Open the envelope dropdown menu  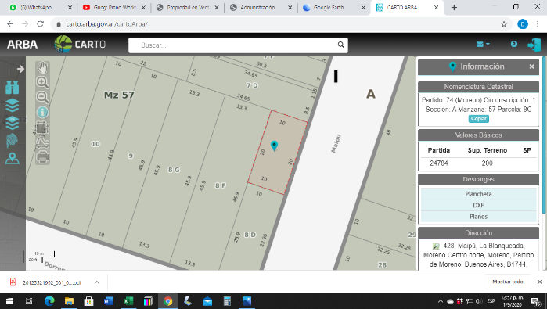pyautogui.click(x=483, y=45)
